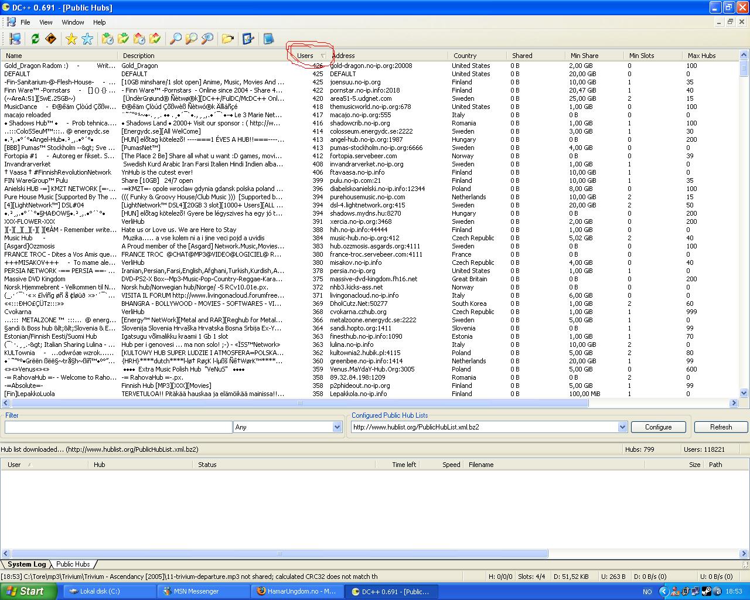
Task: Open the View menu
Action: 46,22
